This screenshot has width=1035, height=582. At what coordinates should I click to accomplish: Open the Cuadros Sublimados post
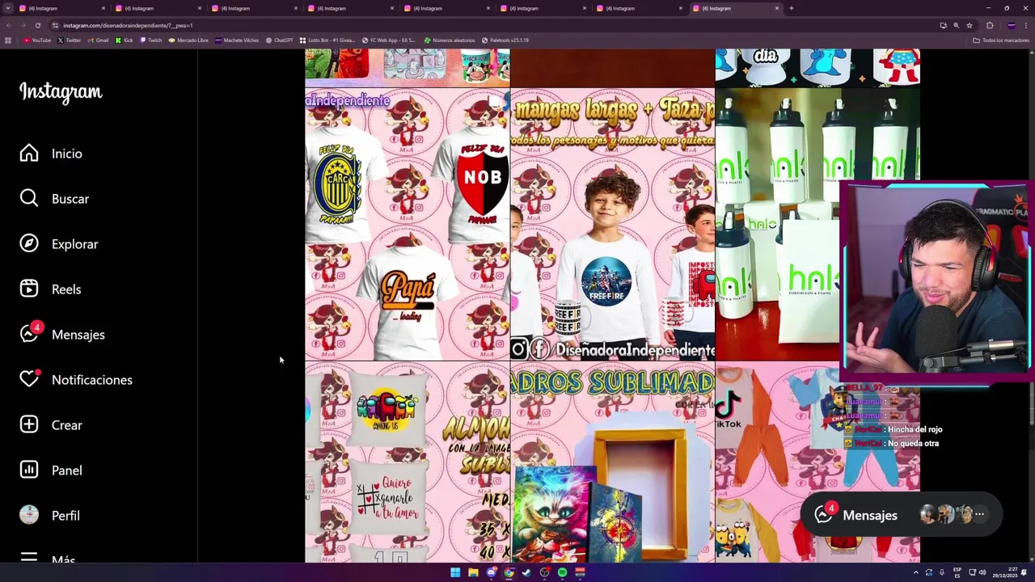coord(613,462)
